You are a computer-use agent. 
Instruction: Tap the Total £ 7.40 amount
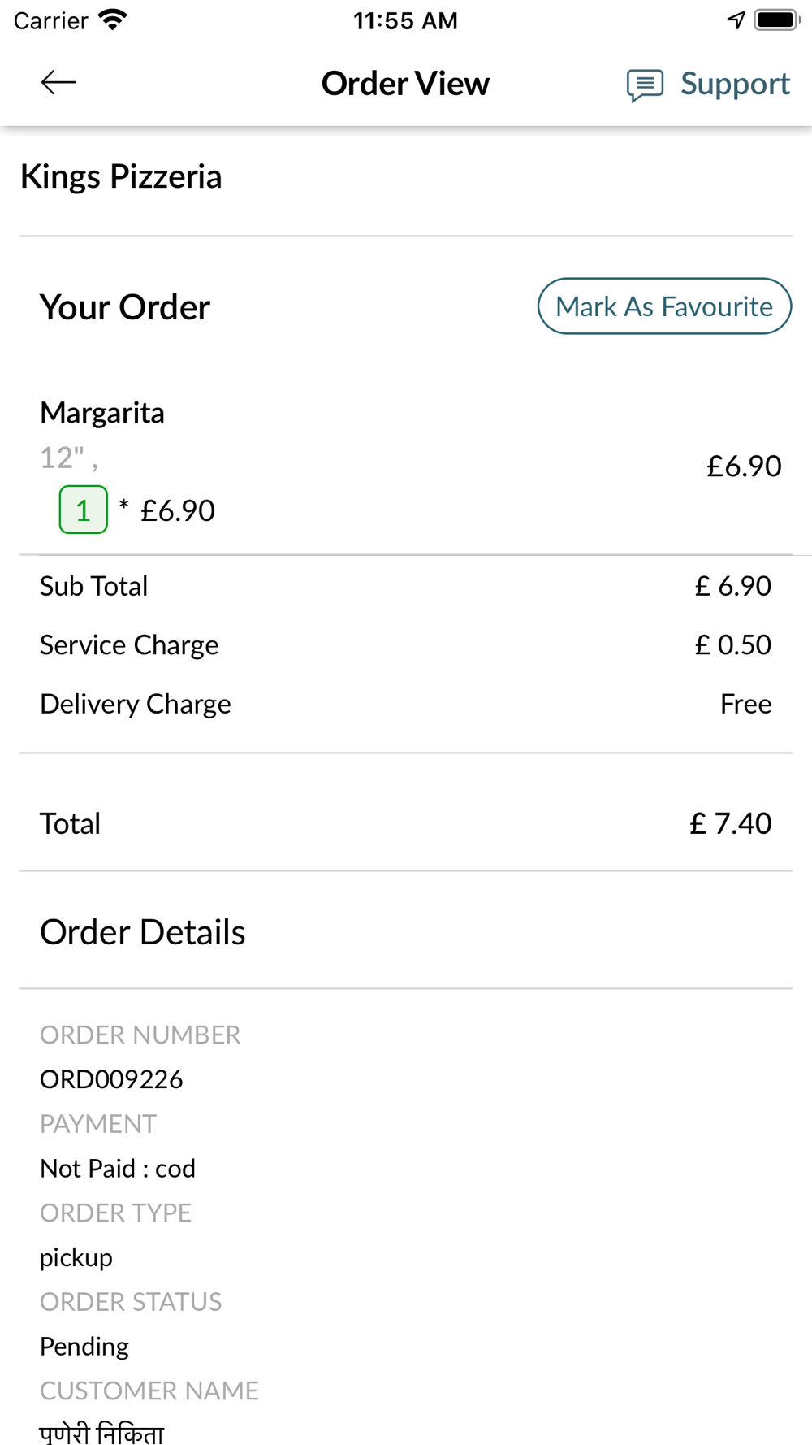(x=731, y=823)
